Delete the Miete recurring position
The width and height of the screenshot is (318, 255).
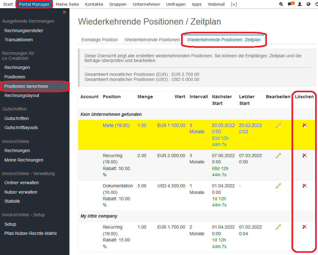[x=304, y=125]
